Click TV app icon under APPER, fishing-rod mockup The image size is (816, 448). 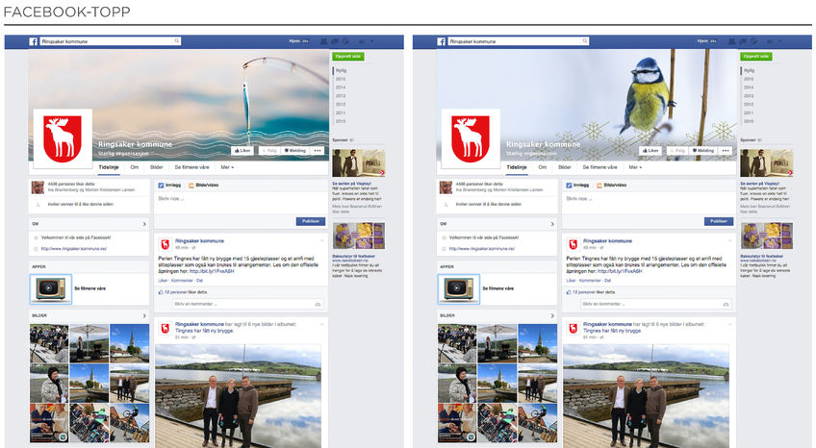point(50,289)
